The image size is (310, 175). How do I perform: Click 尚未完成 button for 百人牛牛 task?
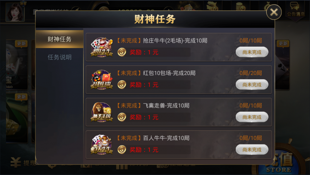[252, 150]
